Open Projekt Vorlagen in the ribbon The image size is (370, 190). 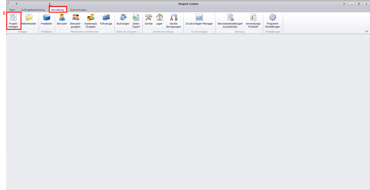coord(13,18)
